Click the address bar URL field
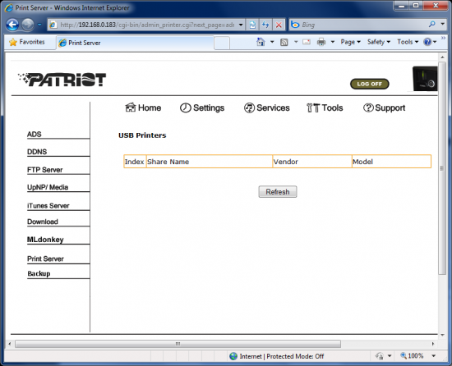 (x=147, y=25)
